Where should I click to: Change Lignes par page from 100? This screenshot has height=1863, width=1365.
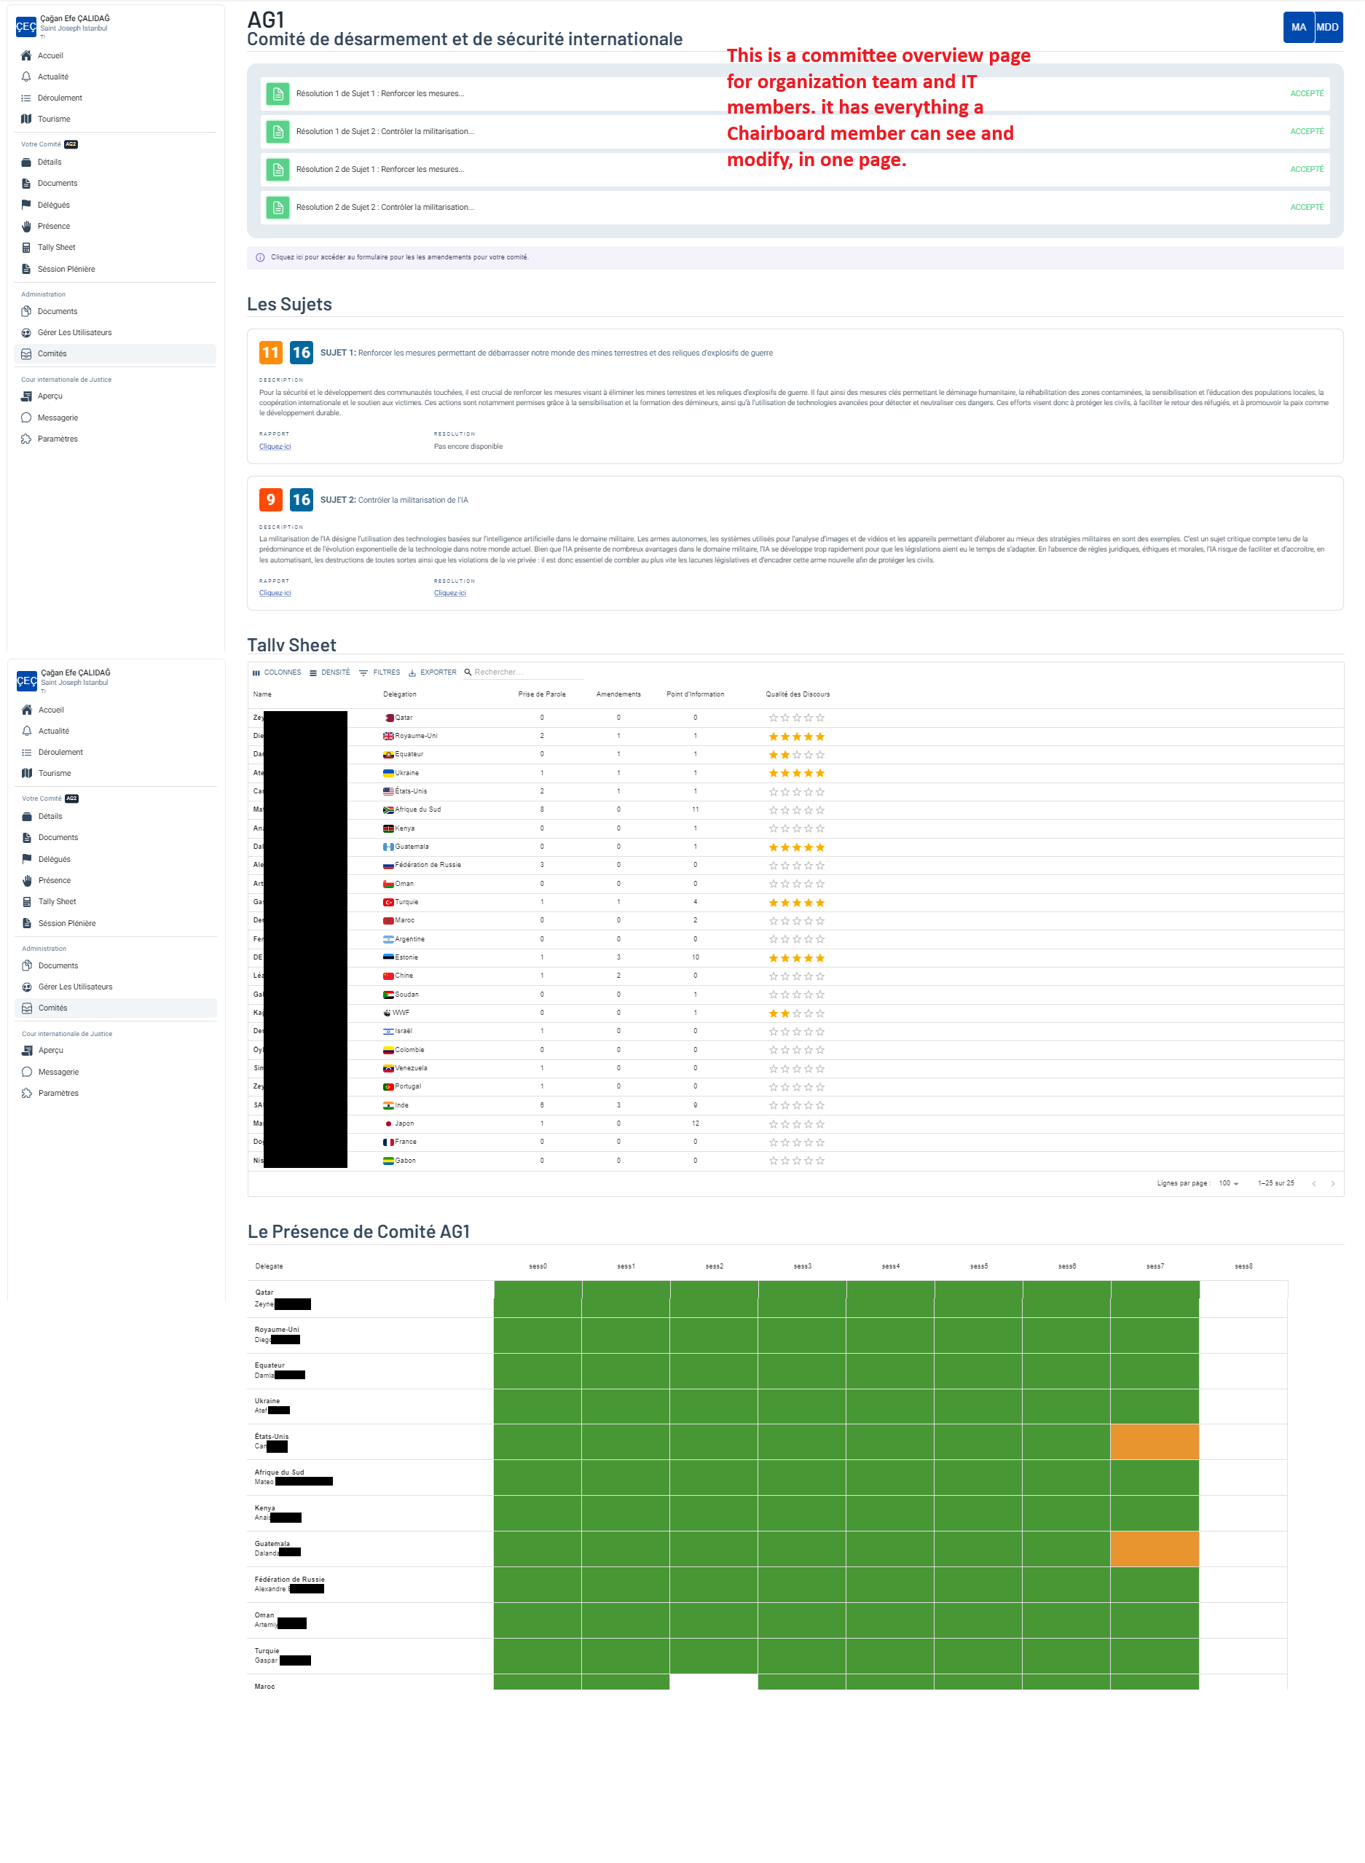click(1229, 1182)
